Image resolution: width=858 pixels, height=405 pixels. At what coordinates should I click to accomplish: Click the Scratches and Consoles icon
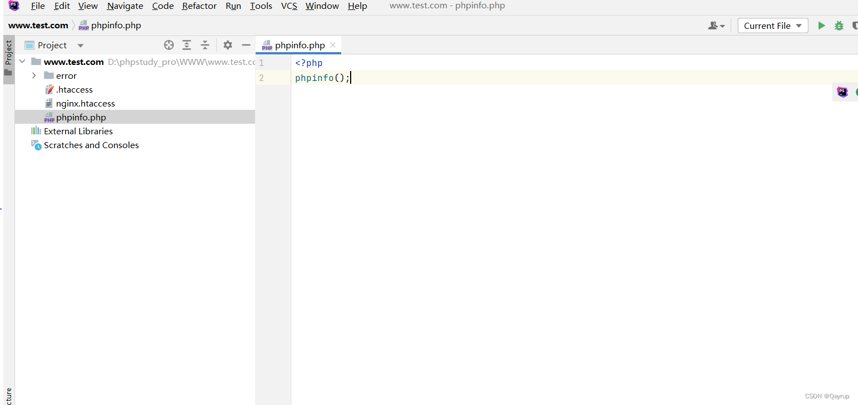(x=36, y=145)
